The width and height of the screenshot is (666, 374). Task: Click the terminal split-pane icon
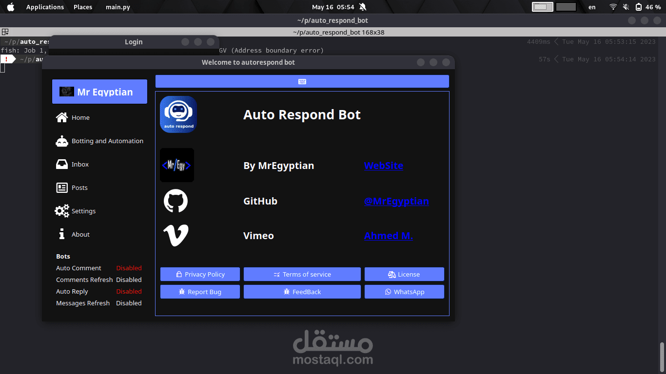coord(5,32)
